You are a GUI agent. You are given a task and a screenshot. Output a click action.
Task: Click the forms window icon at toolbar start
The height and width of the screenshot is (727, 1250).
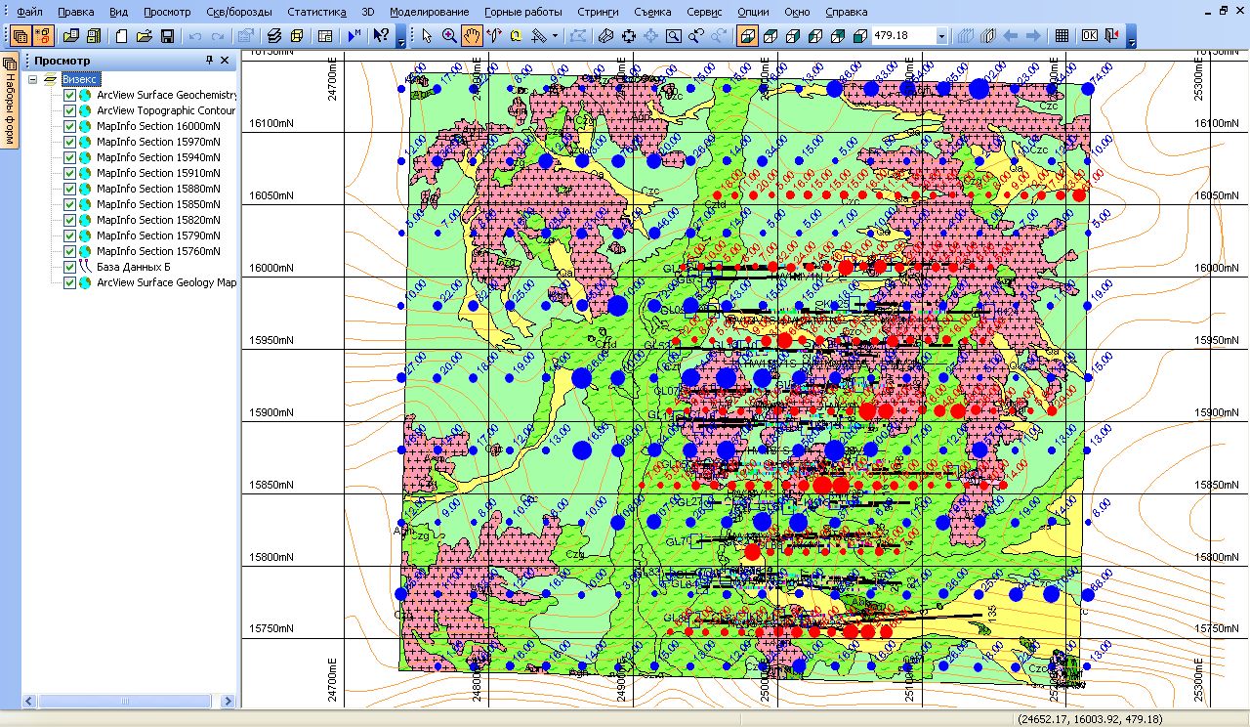tap(20, 36)
